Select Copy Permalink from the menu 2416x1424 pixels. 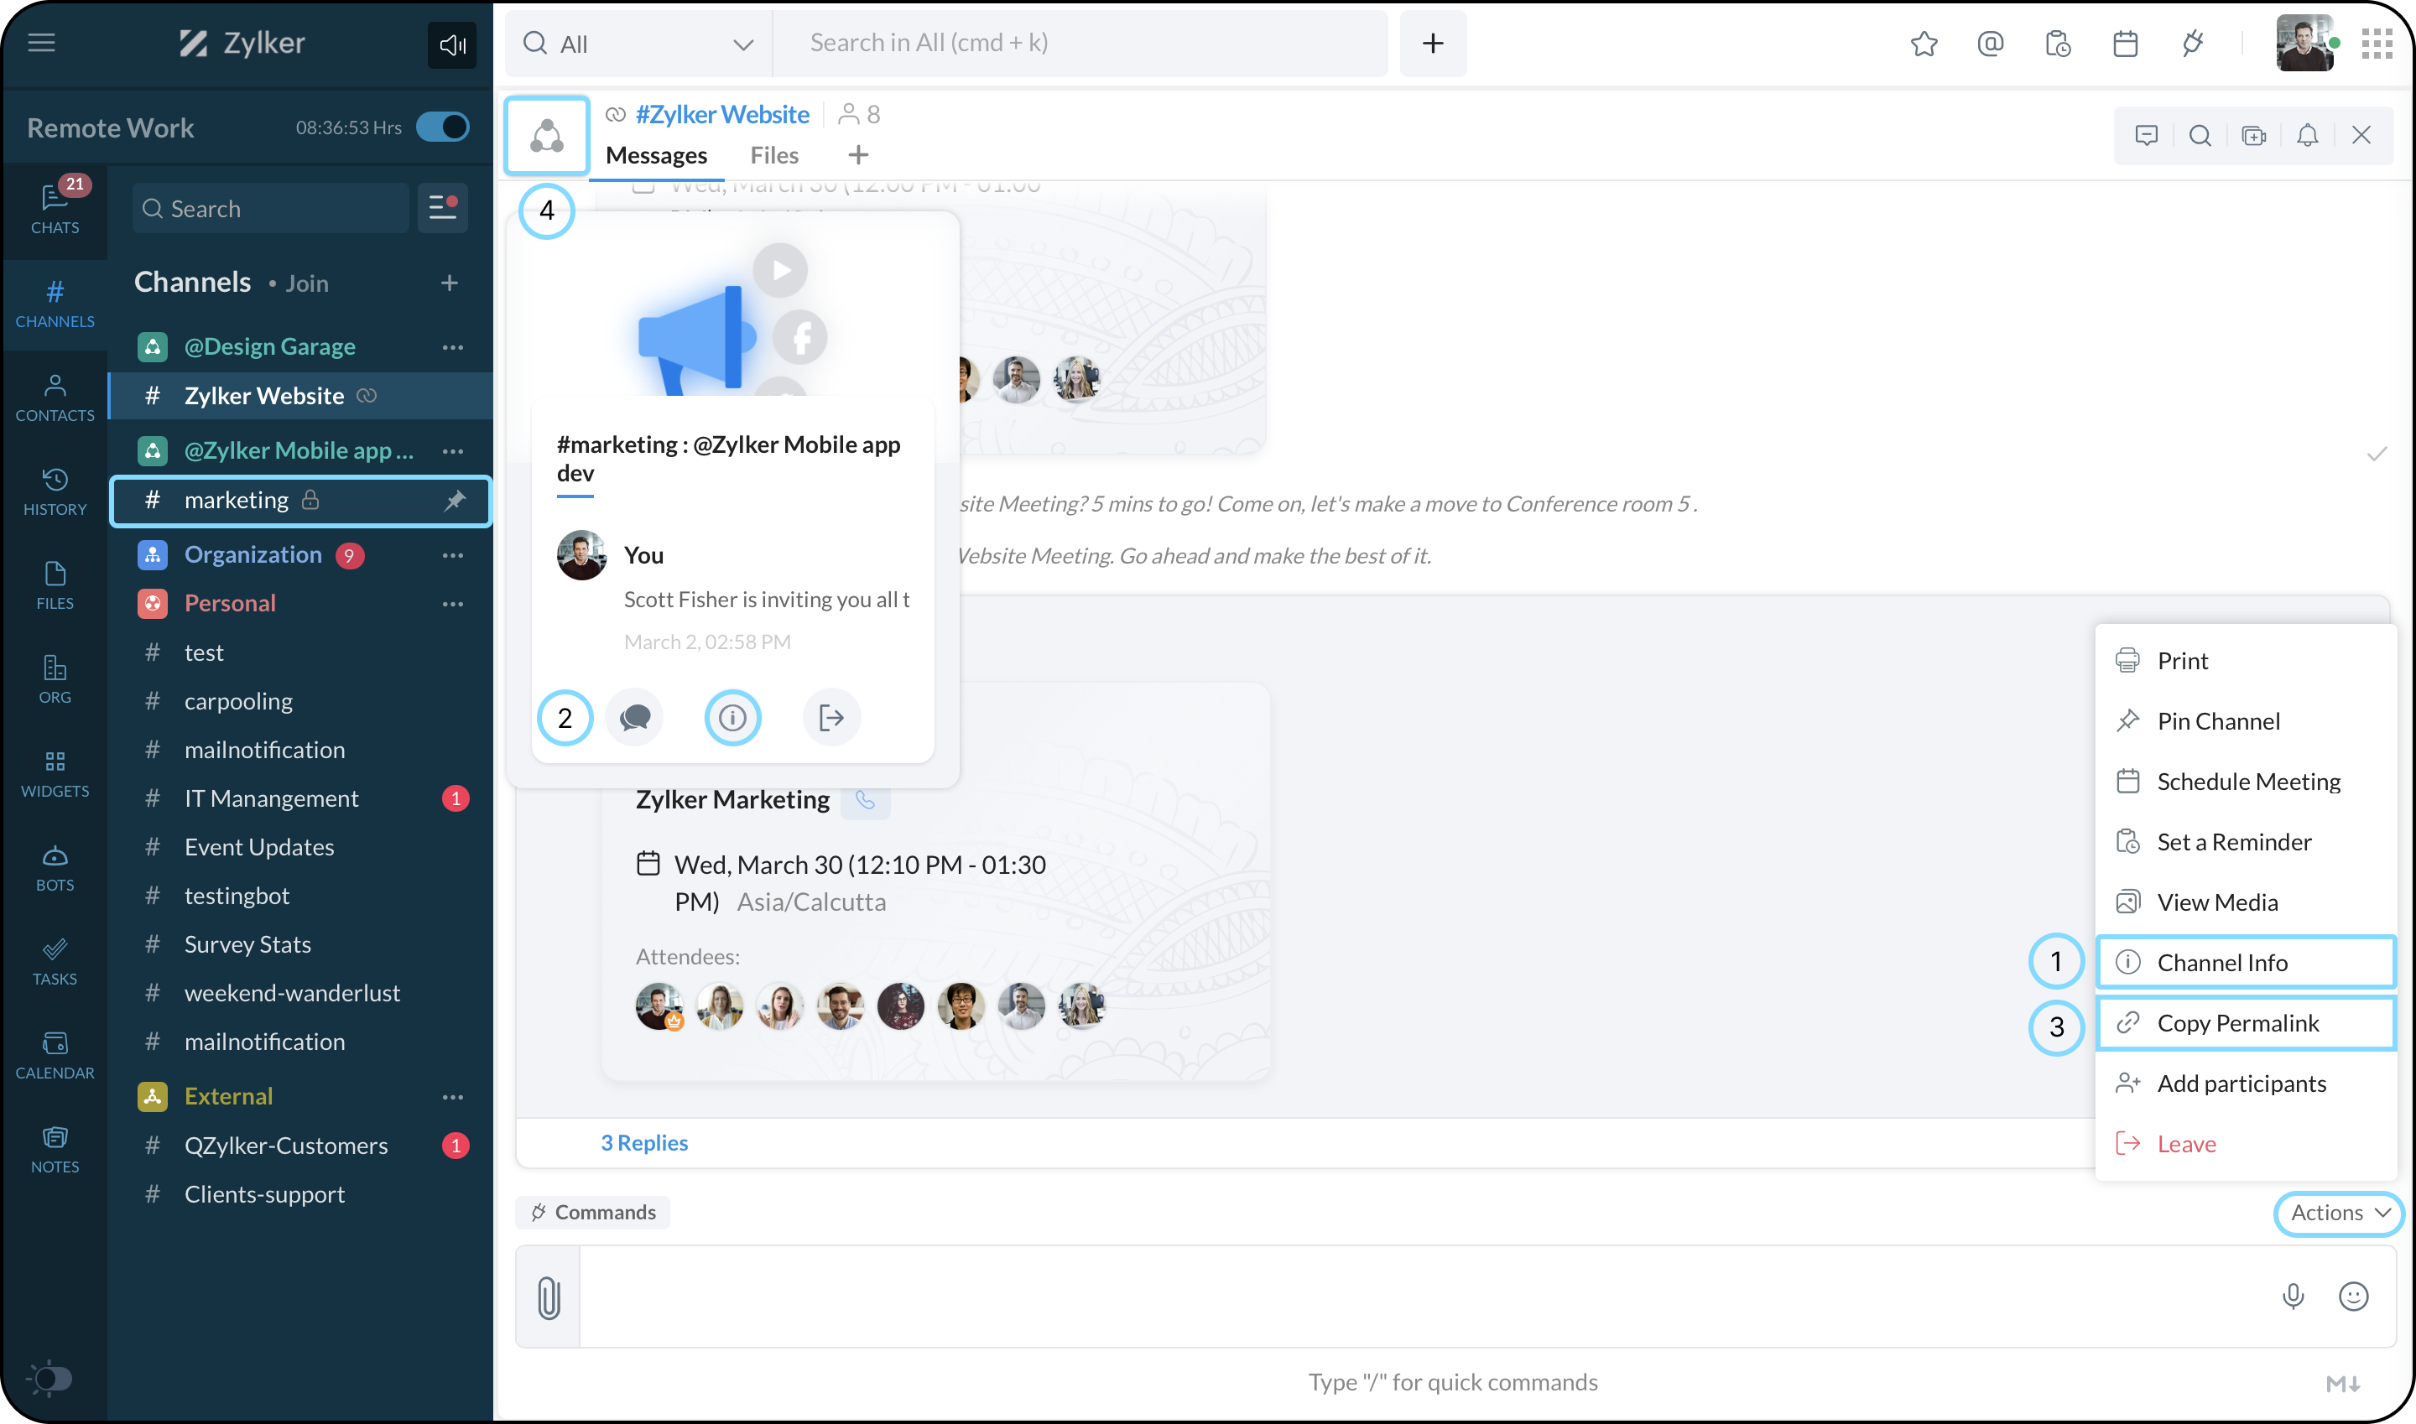pos(2236,1023)
